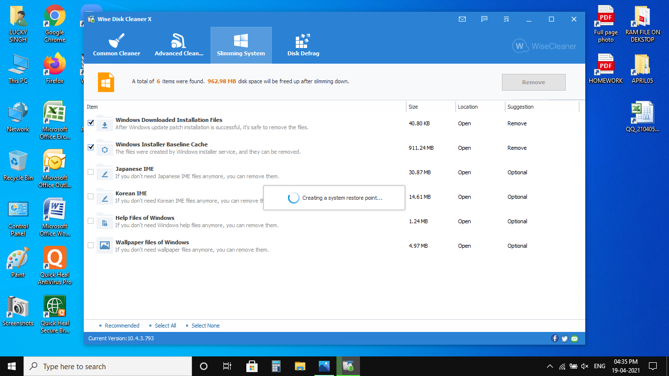The image size is (669, 376).
Task: Click the 911.24 MB size value
Action: click(x=421, y=148)
